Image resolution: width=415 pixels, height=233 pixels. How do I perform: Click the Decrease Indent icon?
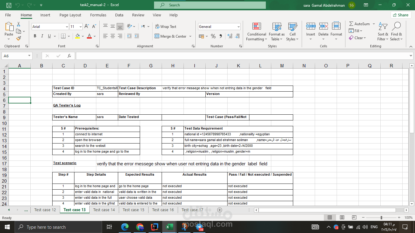click(x=129, y=36)
